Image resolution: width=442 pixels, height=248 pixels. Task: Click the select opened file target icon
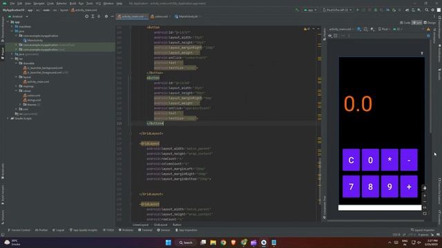86,17
